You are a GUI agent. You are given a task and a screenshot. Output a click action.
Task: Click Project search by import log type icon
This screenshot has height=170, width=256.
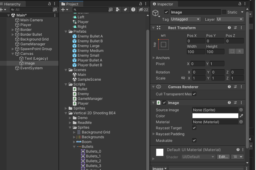[133, 10]
